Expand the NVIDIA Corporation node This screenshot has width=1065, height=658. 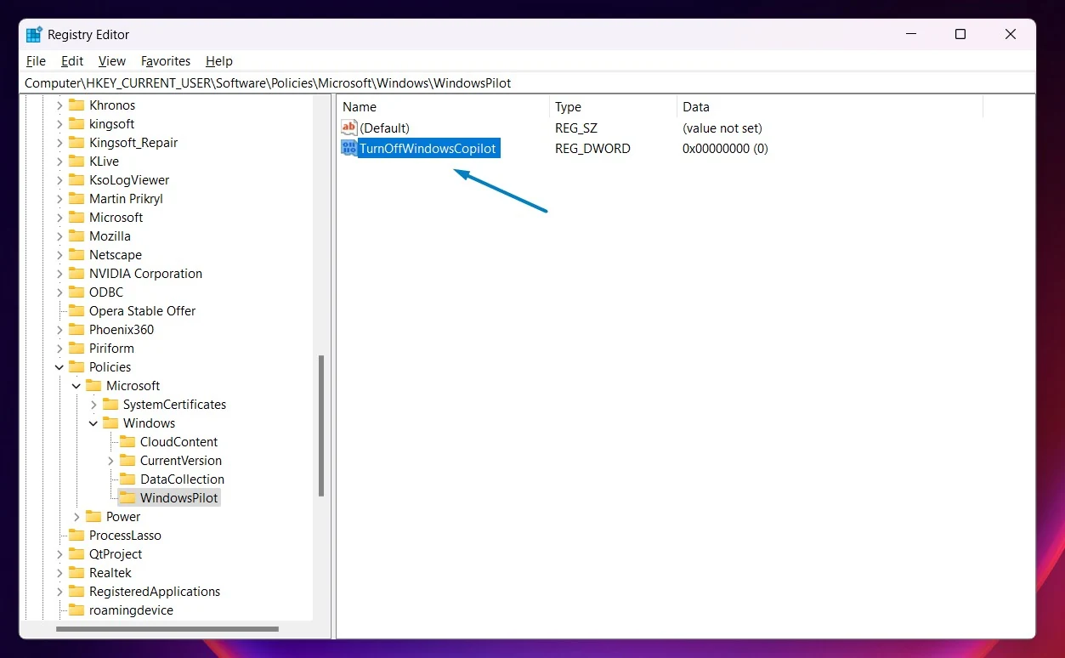[59, 274]
